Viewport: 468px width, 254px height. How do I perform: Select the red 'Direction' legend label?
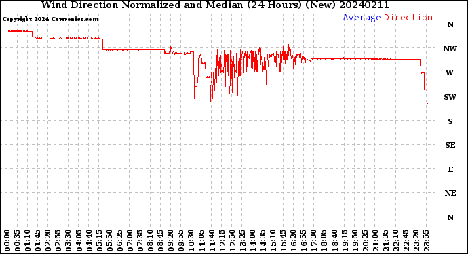(x=408, y=18)
